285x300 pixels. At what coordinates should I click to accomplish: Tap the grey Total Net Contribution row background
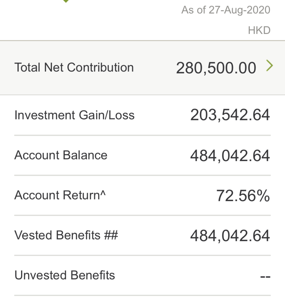coord(142,68)
